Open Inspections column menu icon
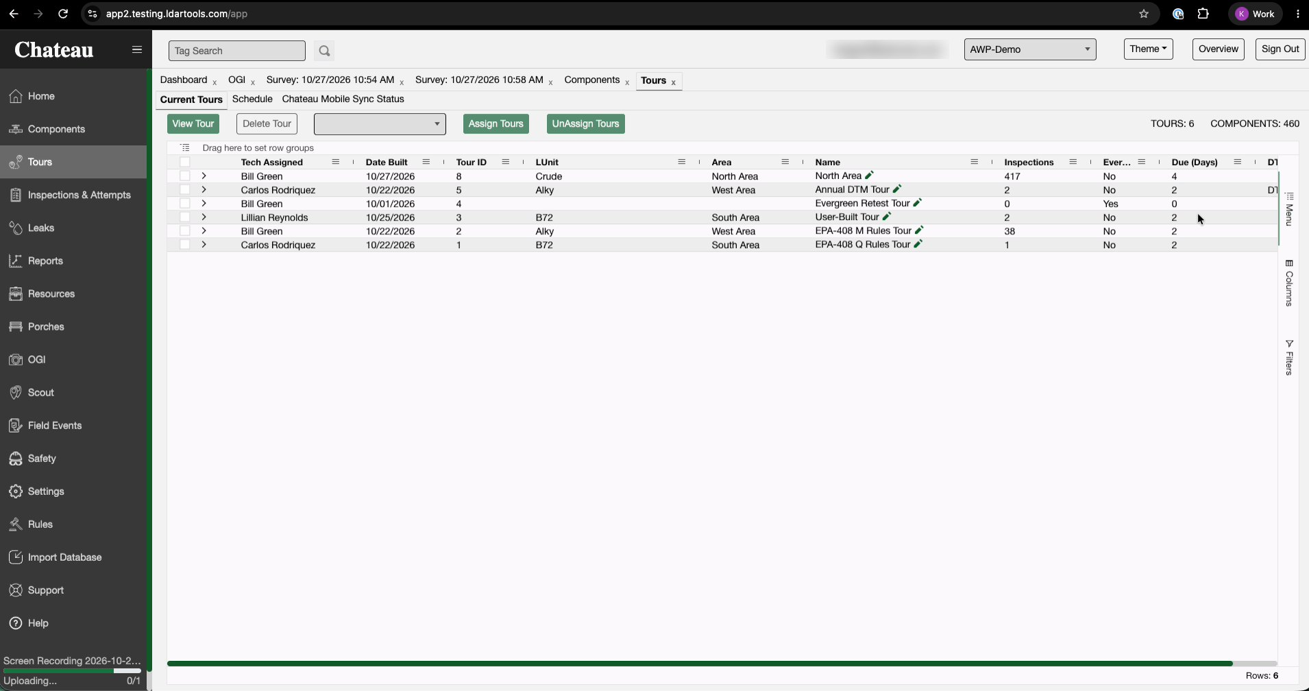 click(1073, 162)
